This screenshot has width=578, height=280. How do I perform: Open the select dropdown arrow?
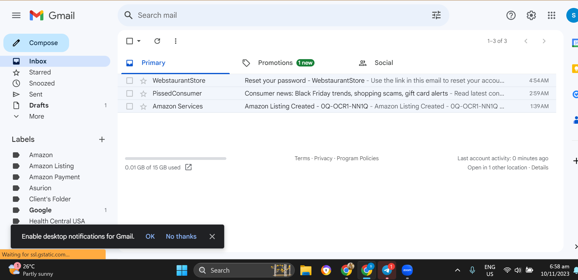pyautogui.click(x=139, y=41)
